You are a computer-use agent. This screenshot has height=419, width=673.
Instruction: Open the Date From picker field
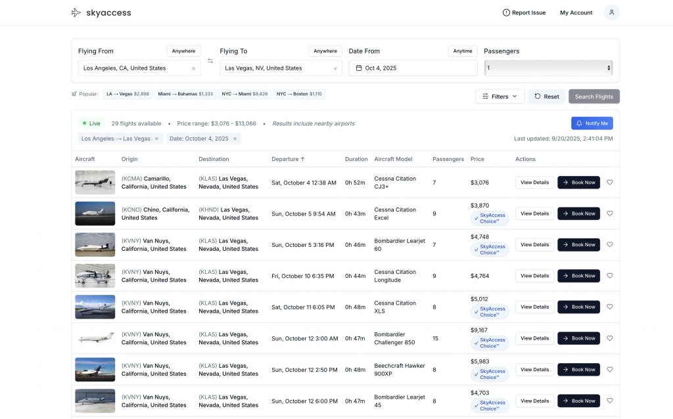click(413, 68)
